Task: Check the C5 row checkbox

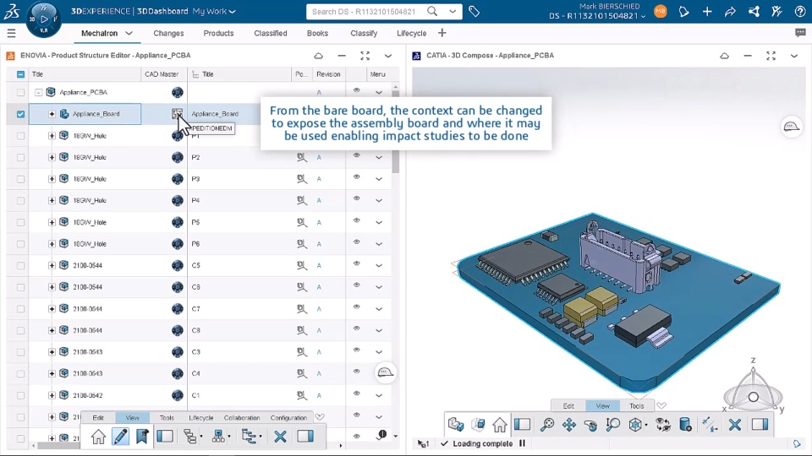Action: (20, 265)
